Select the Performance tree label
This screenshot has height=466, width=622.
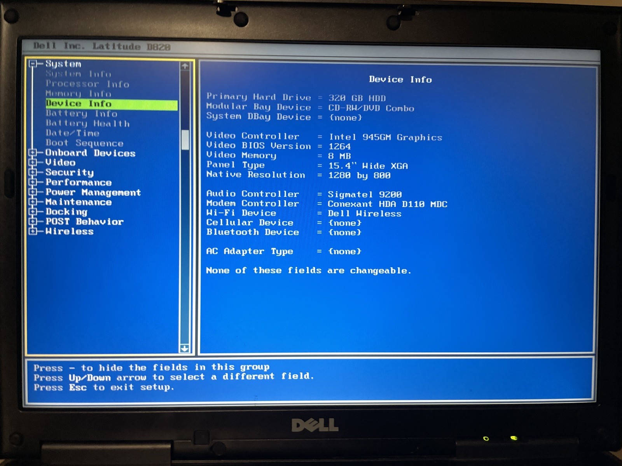click(x=79, y=182)
